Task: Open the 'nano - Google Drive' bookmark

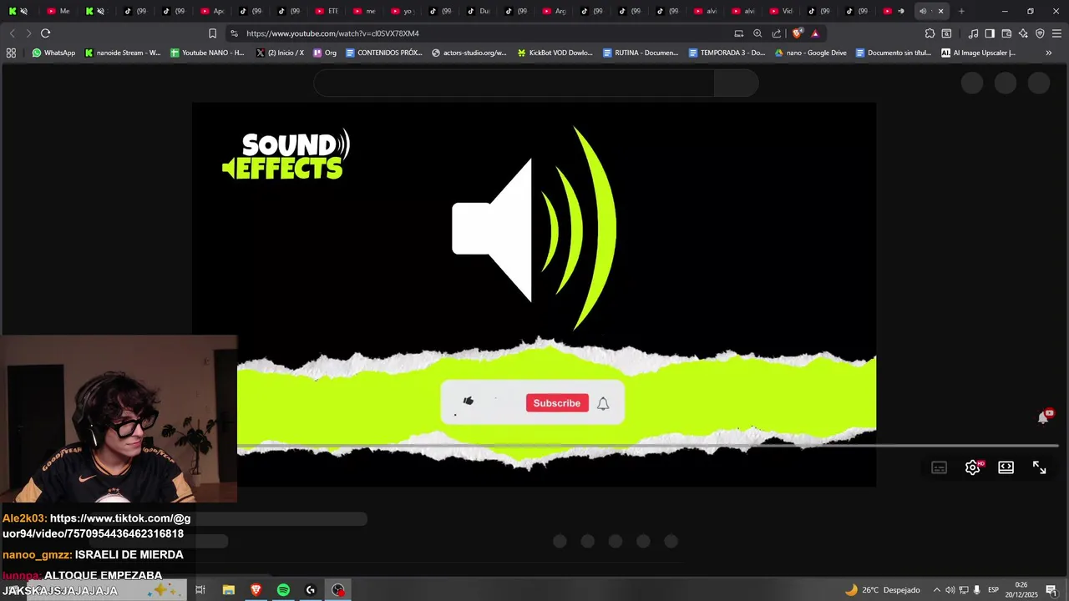Action: click(x=810, y=53)
